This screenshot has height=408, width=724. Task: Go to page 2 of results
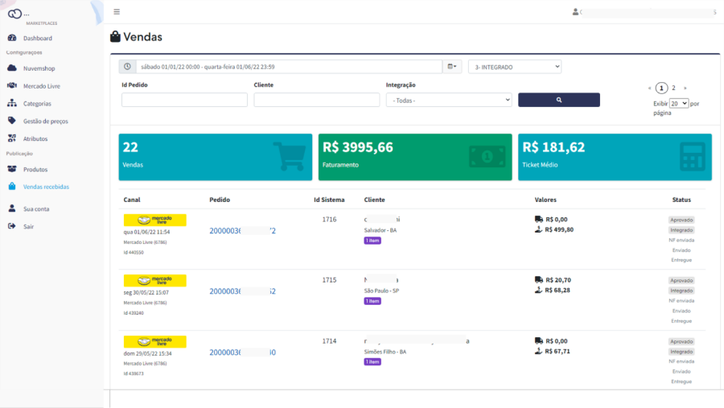coord(673,88)
